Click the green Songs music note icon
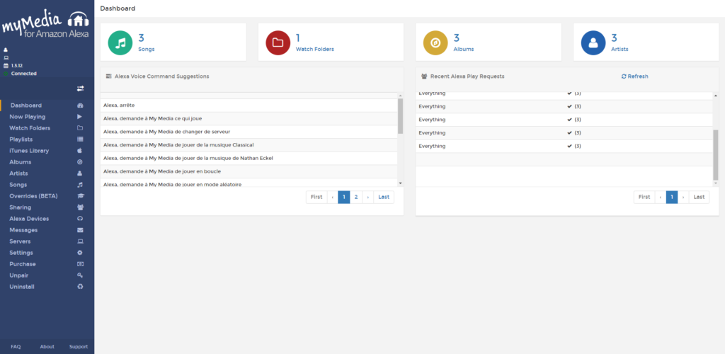 pyautogui.click(x=120, y=43)
